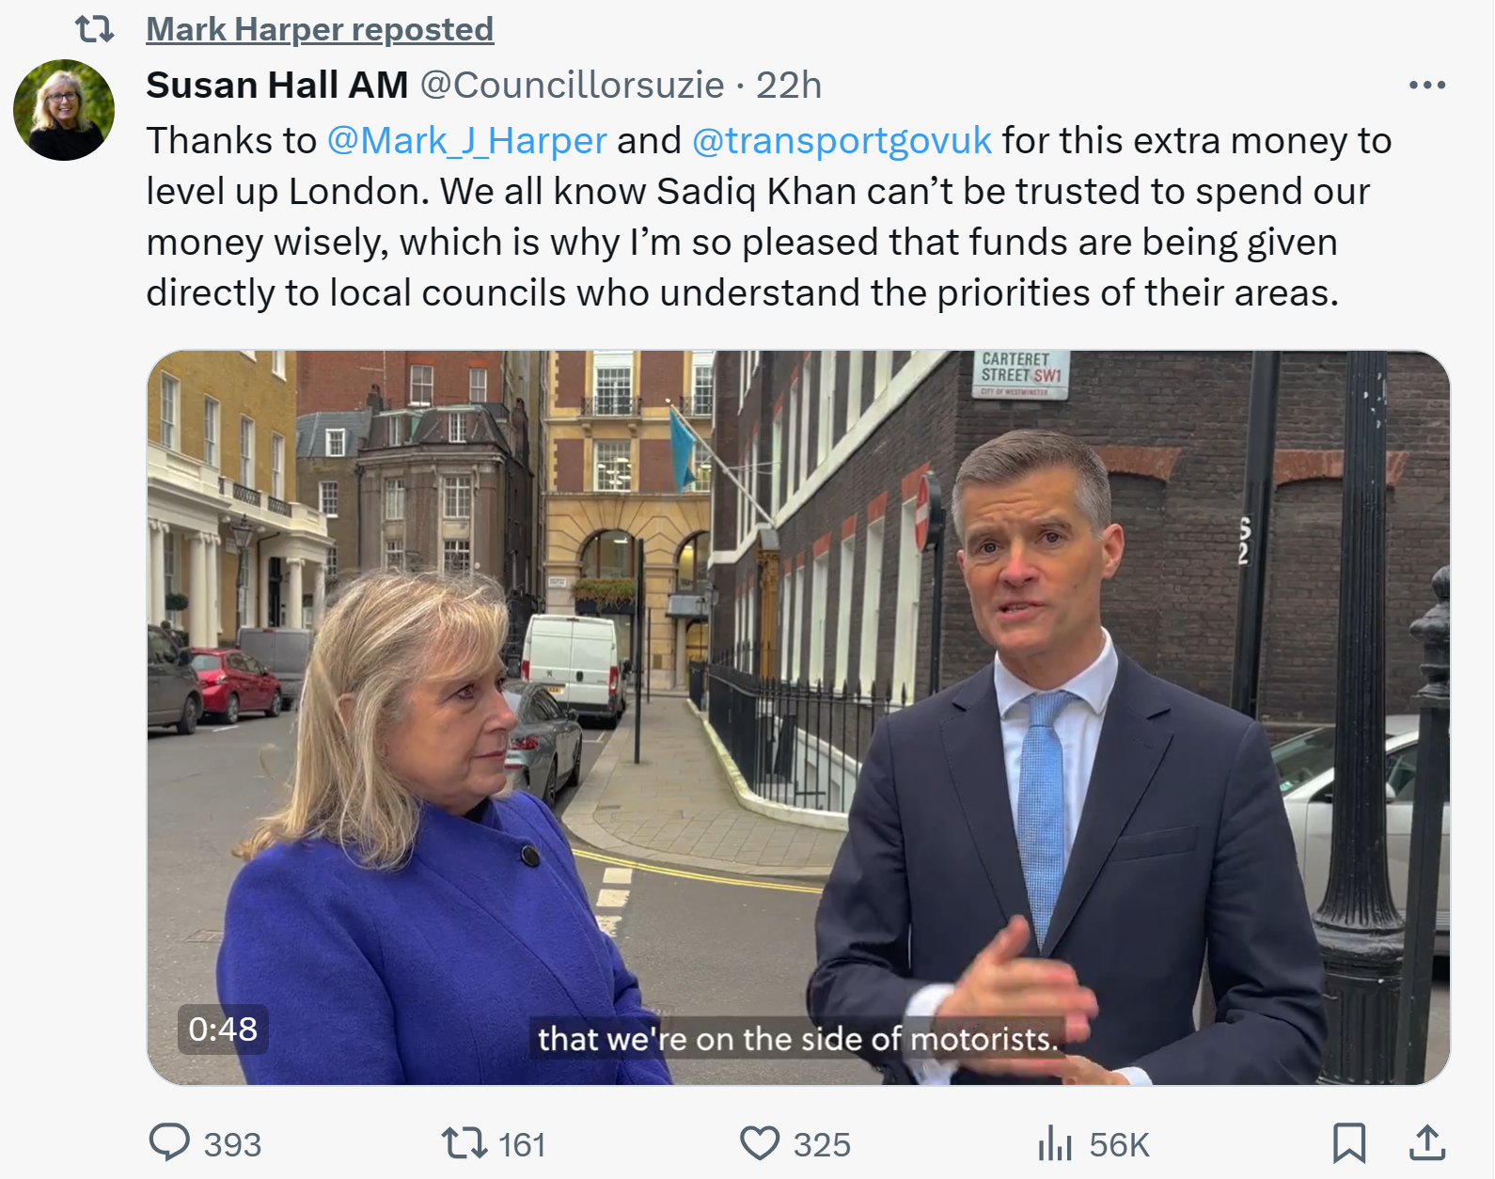Click the video caption "that we're on the side of motorists."
This screenshot has width=1495, height=1179.
pyautogui.click(x=797, y=1039)
